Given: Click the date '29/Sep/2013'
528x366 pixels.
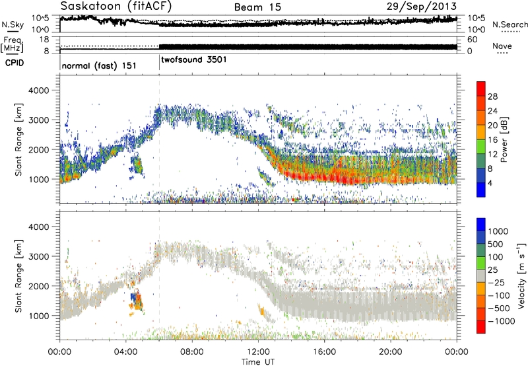Looking at the screenshot, I should click(x=421, y=6).
